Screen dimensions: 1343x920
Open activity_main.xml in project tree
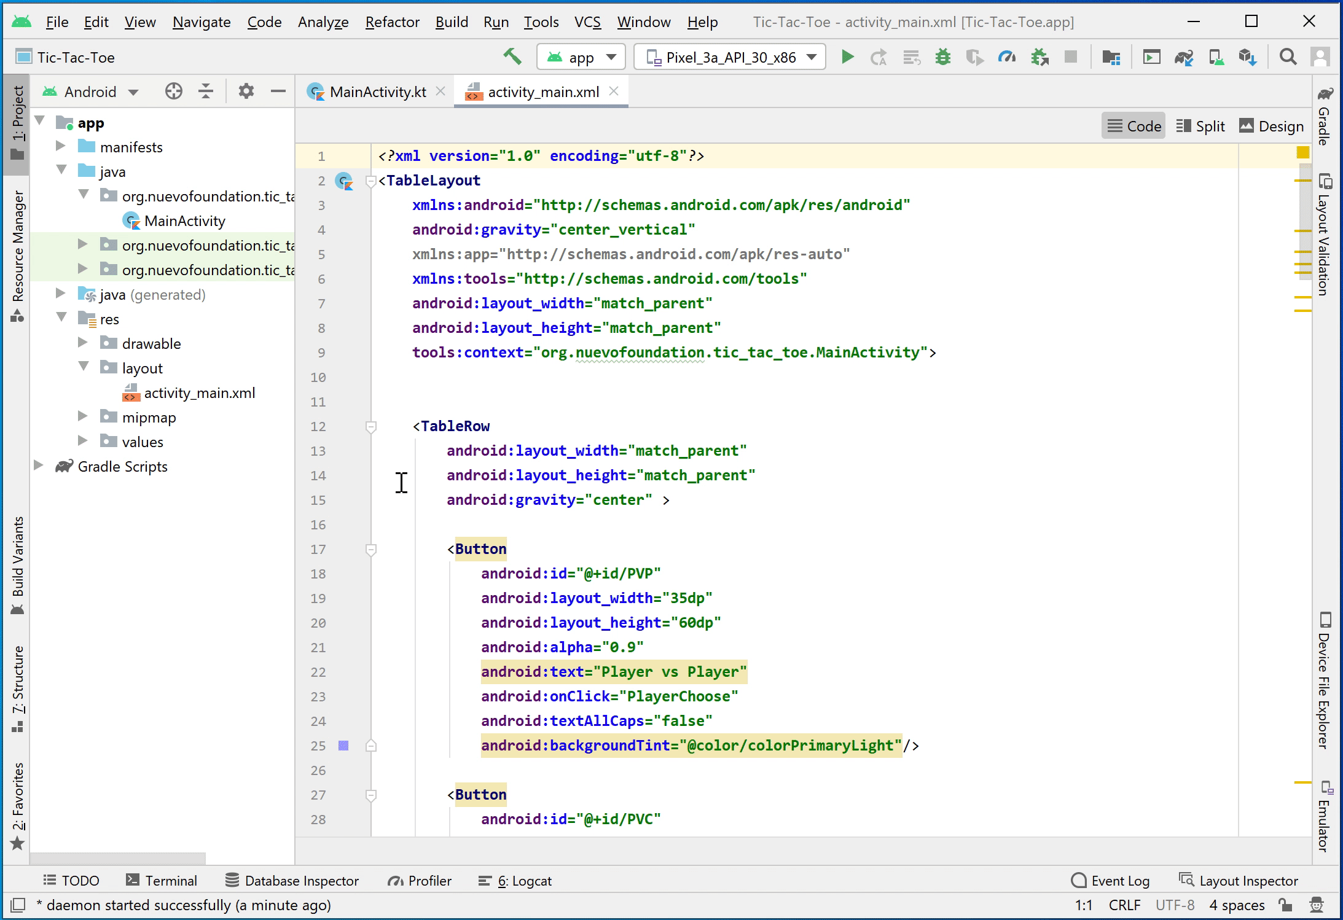click(x=199, y=392)
